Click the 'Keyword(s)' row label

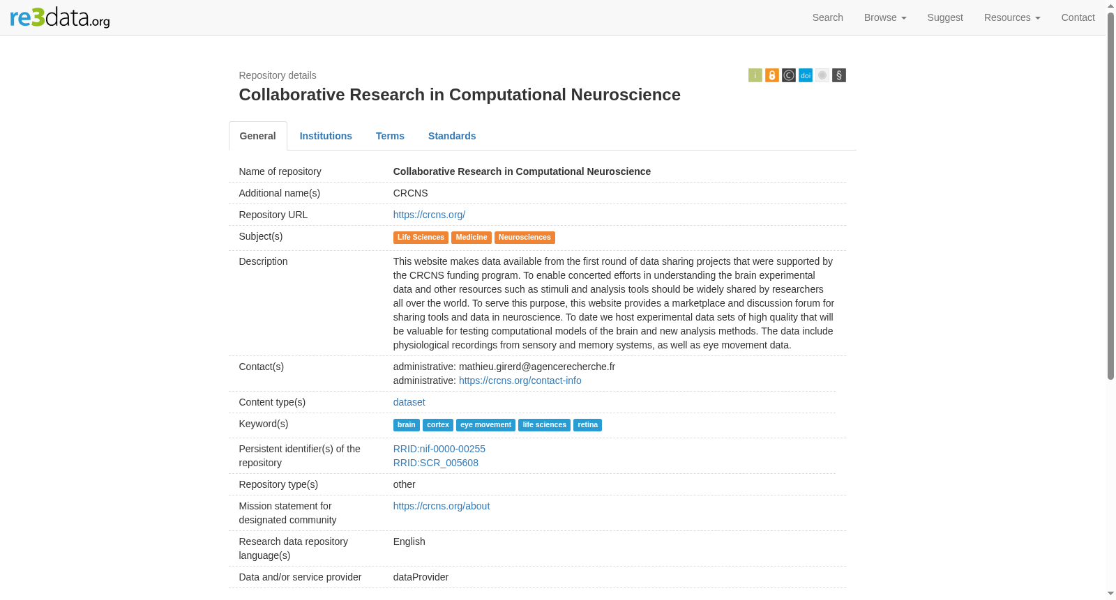click(264, 424)
